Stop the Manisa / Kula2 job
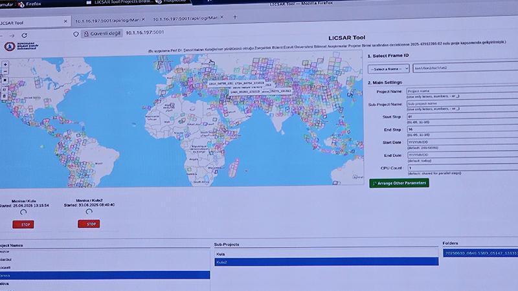 [x=89, y=224]
